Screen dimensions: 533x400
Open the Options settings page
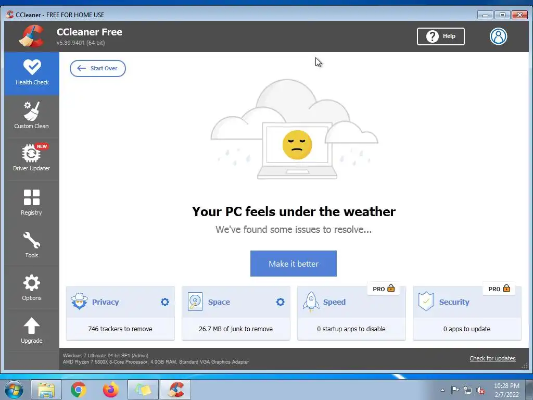click(x=32, y=287)
